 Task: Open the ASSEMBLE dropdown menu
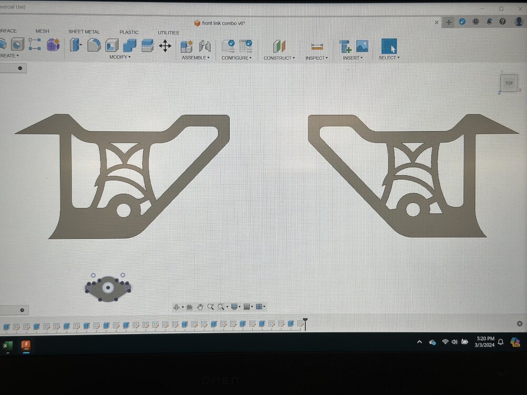coord(196,58)
